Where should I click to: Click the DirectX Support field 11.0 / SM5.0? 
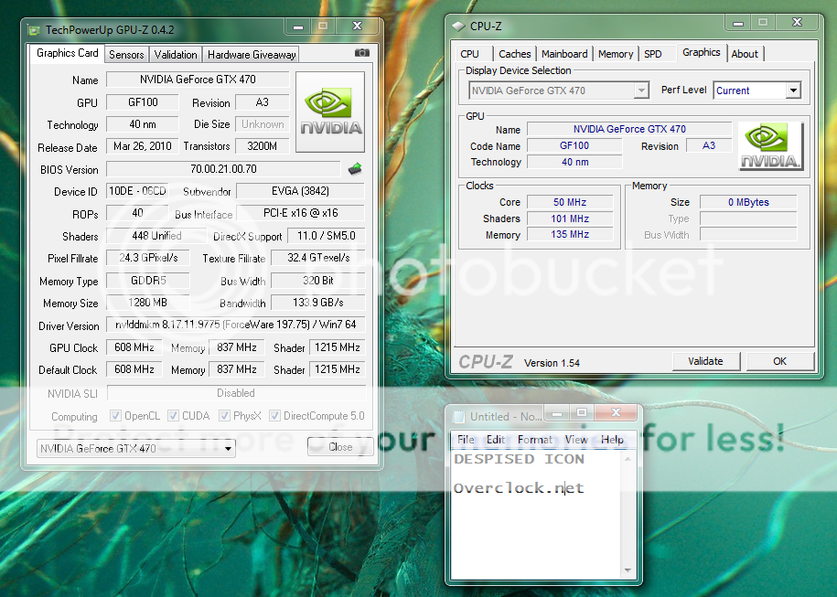[x=327, y=236]
